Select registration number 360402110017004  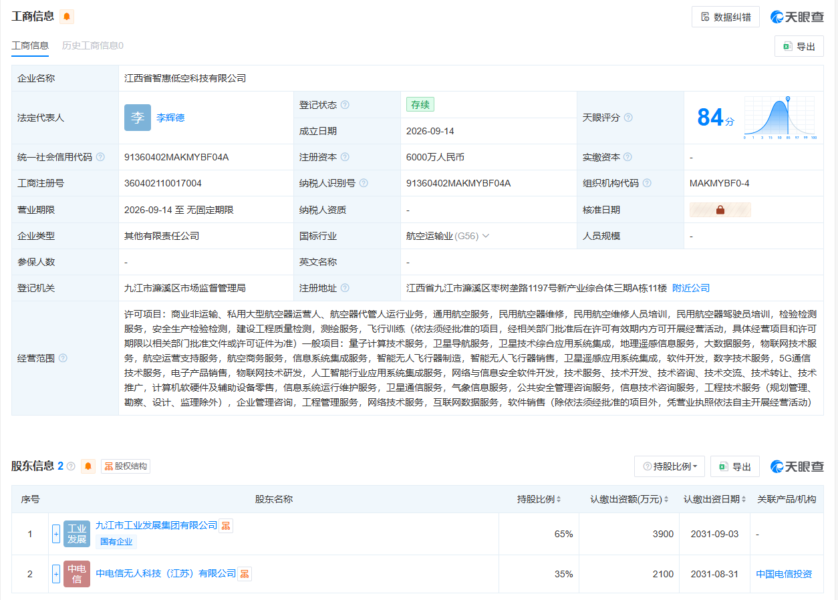tap(163, 183)
